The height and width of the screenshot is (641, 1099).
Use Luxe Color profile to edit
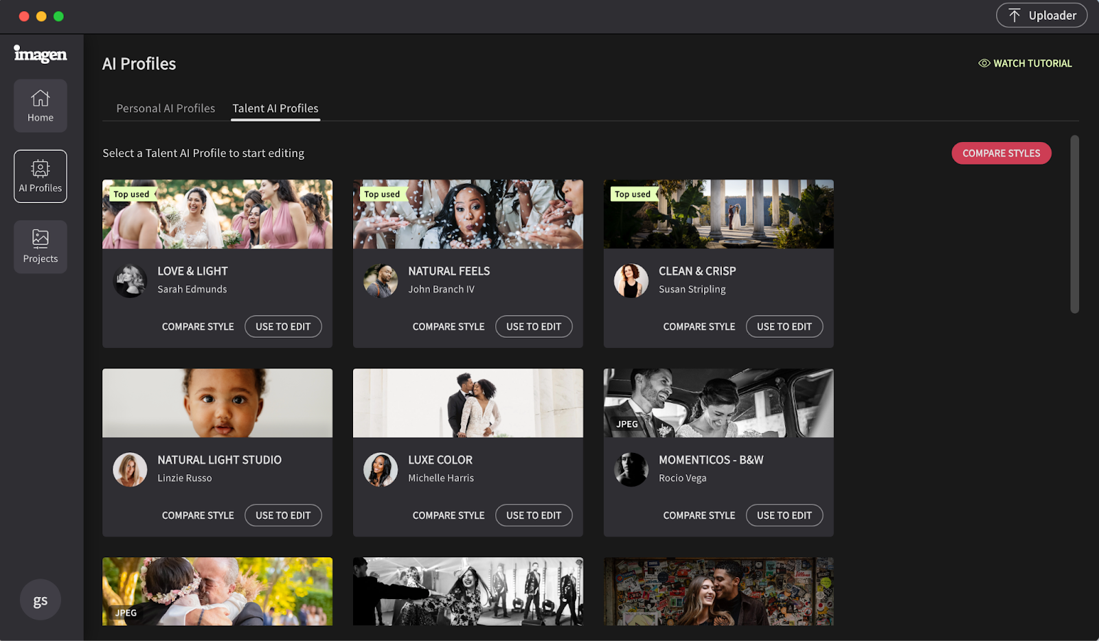[534, 515]
